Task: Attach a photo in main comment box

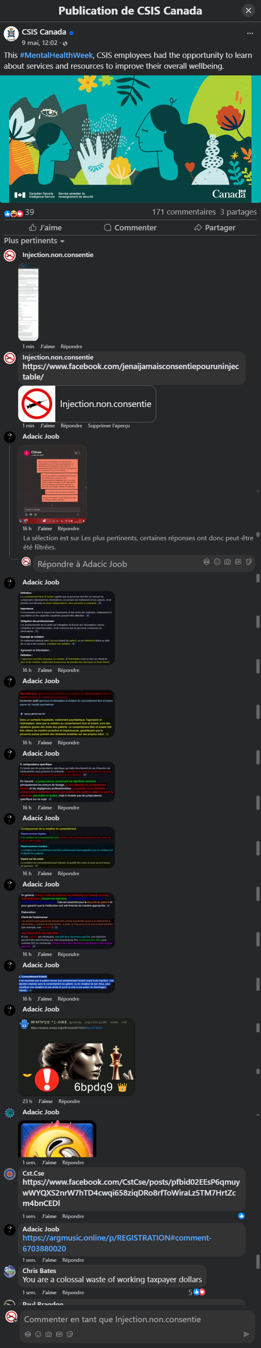Action: (49, 1334)
